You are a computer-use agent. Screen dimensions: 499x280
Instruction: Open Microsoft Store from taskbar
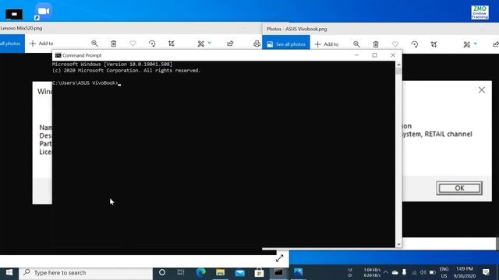[259, 272]
